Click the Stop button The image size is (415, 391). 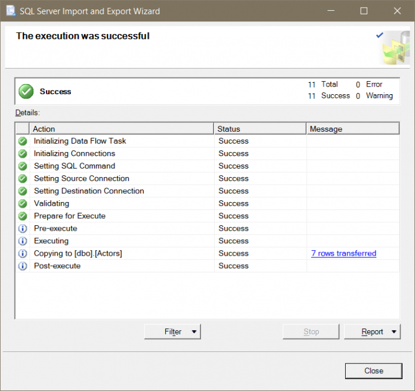pos(311,332)
